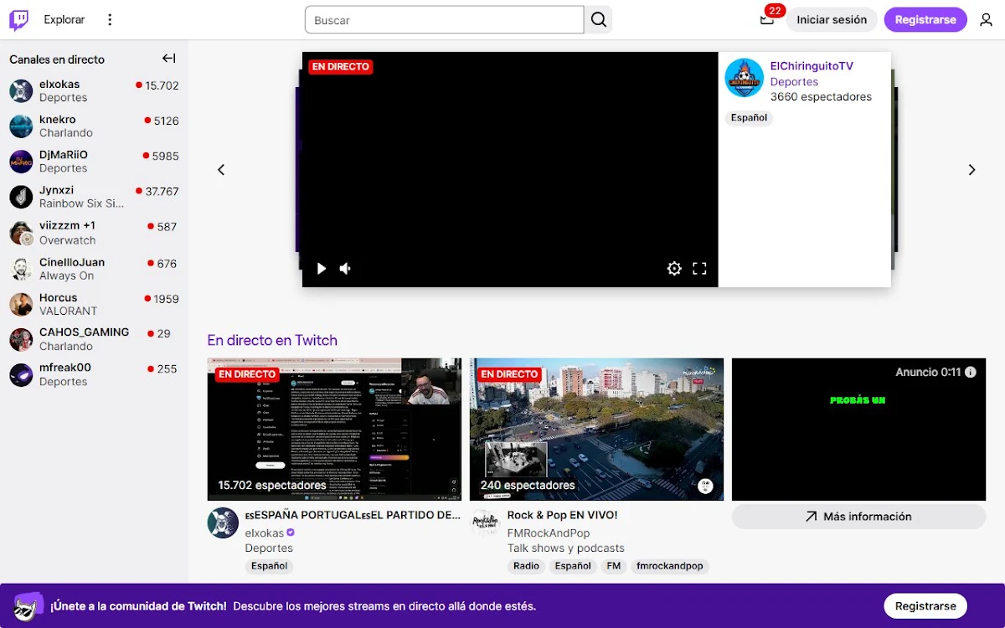The width and height of the screenshot is (1005, 628).
Task: Click the magnifying glass search button
Action: [598, 20]
